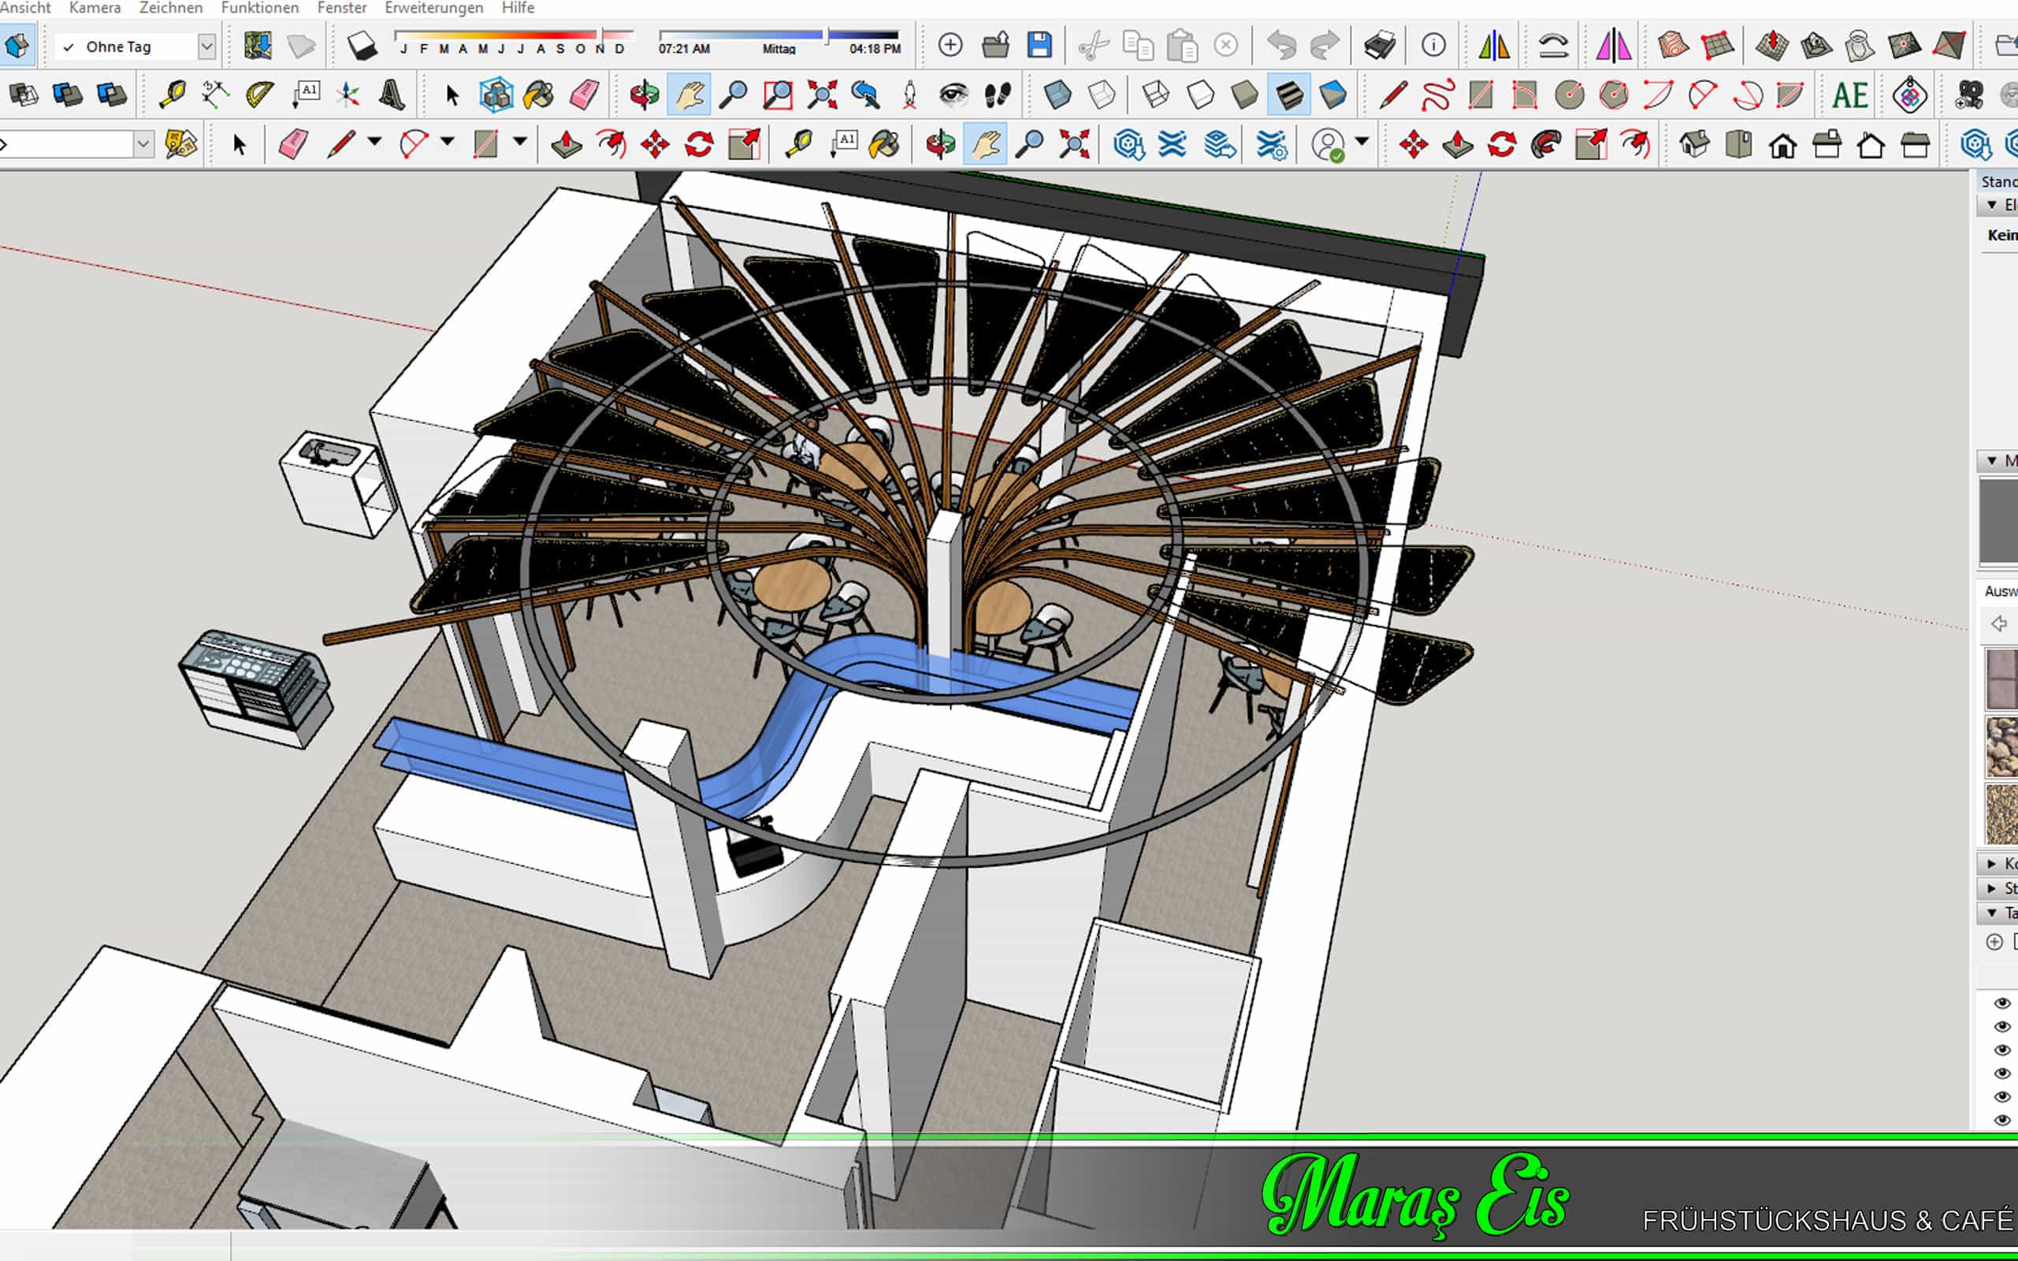The width and height of the screenshot is (2018, 1261).
Task: Select the Freehand squiggle drawing tool
Action: tap(1436, 95)
